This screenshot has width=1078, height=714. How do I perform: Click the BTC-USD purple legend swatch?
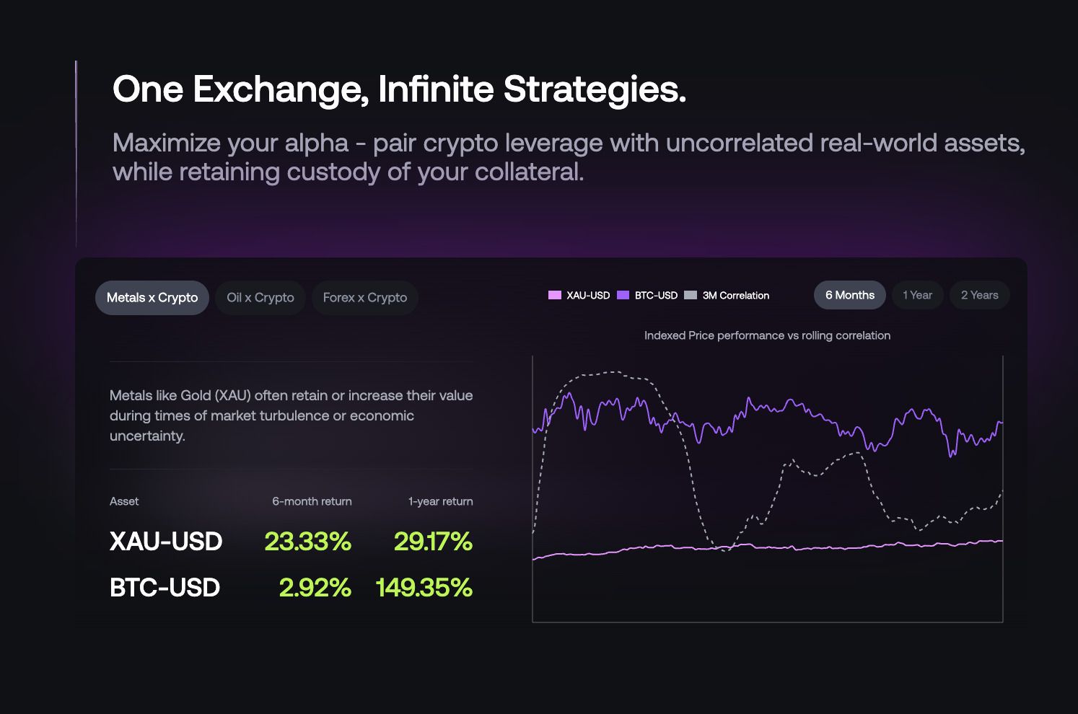point(623,295)
